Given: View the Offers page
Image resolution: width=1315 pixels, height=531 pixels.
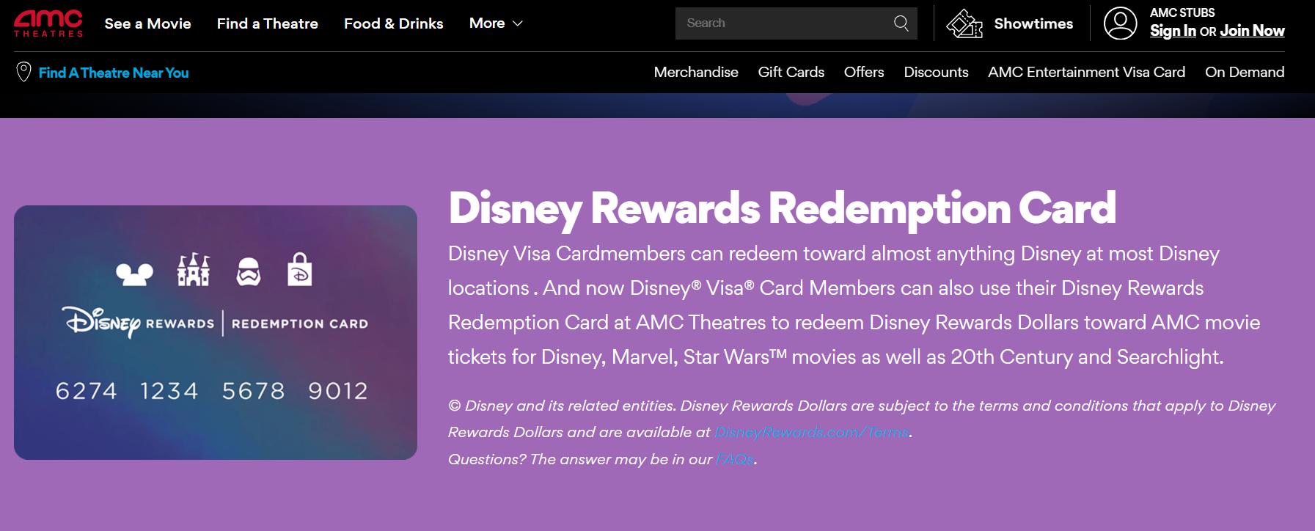Looking at the screenshot, I should pyautogui.click(x=863, y=72).
